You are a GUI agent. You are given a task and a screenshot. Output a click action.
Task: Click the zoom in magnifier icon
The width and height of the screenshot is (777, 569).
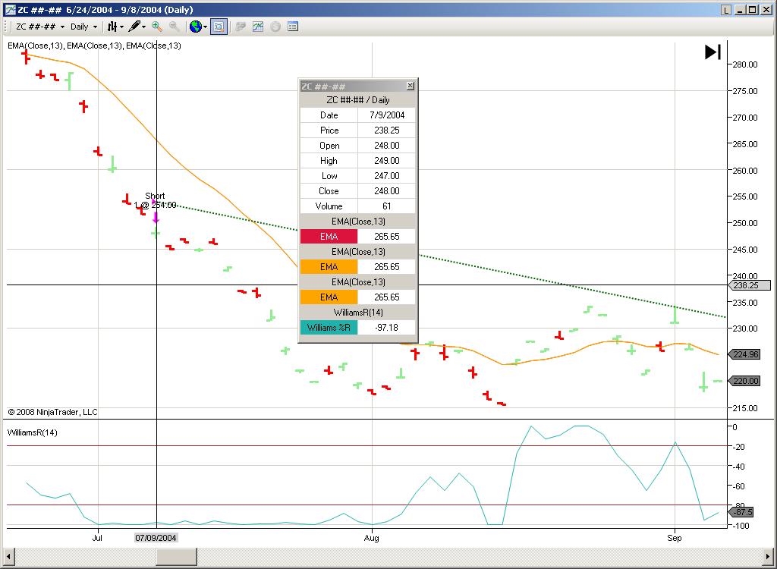[x=156, y=27]
